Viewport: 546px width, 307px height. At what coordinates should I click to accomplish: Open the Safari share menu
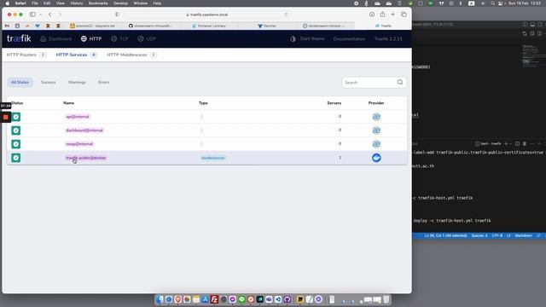382,14
